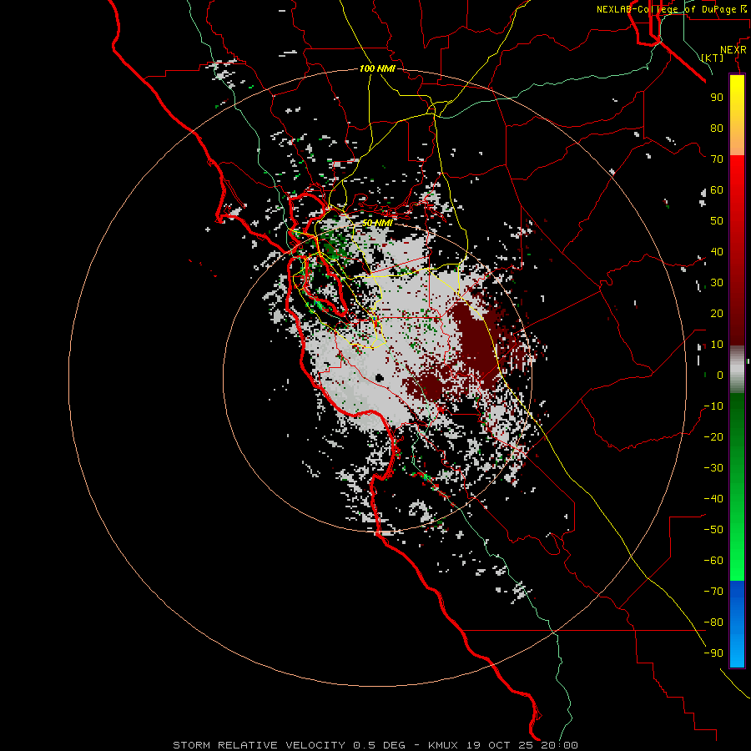Click the -90 value on the velocity scale

pos(713,653)
